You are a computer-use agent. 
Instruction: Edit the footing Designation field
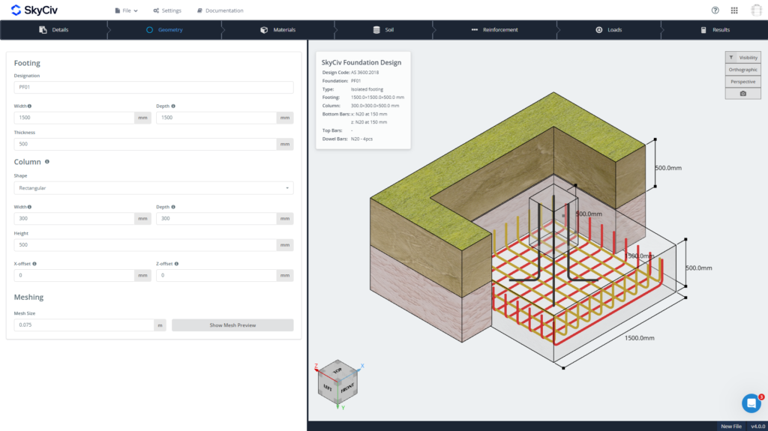(x=154, y=87)
